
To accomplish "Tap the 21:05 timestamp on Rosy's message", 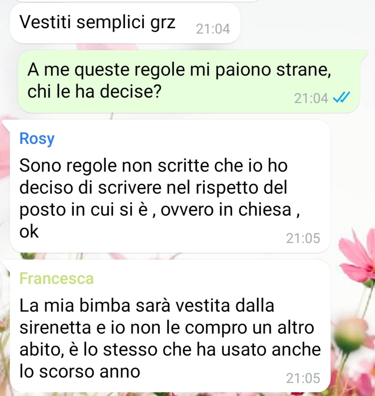I will pos(303,238).
